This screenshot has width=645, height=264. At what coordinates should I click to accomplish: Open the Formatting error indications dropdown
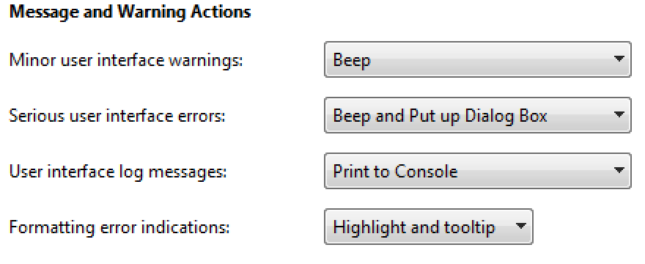click(x=429, y=226)
